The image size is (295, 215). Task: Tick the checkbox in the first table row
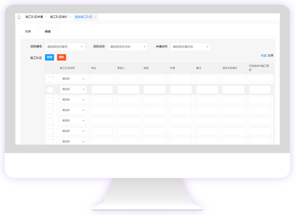(50, 79)
